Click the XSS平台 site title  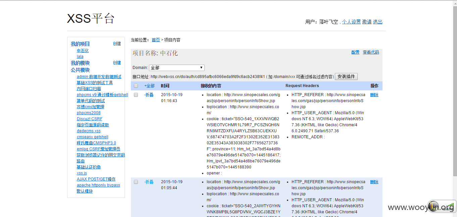91,18
